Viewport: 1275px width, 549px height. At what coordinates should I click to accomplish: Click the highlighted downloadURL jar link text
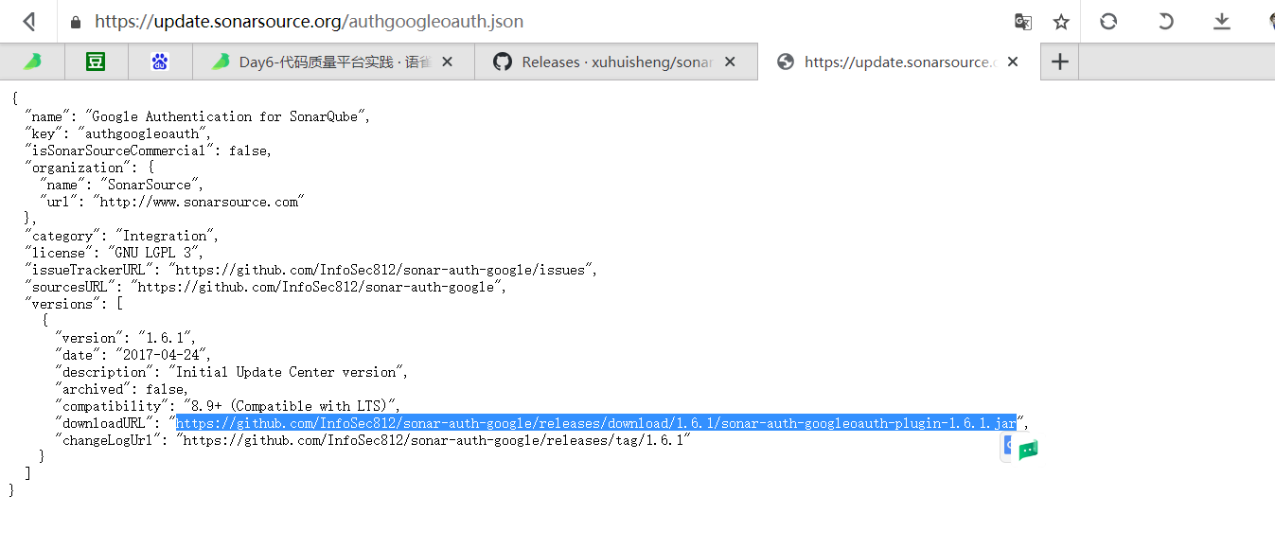596,423
